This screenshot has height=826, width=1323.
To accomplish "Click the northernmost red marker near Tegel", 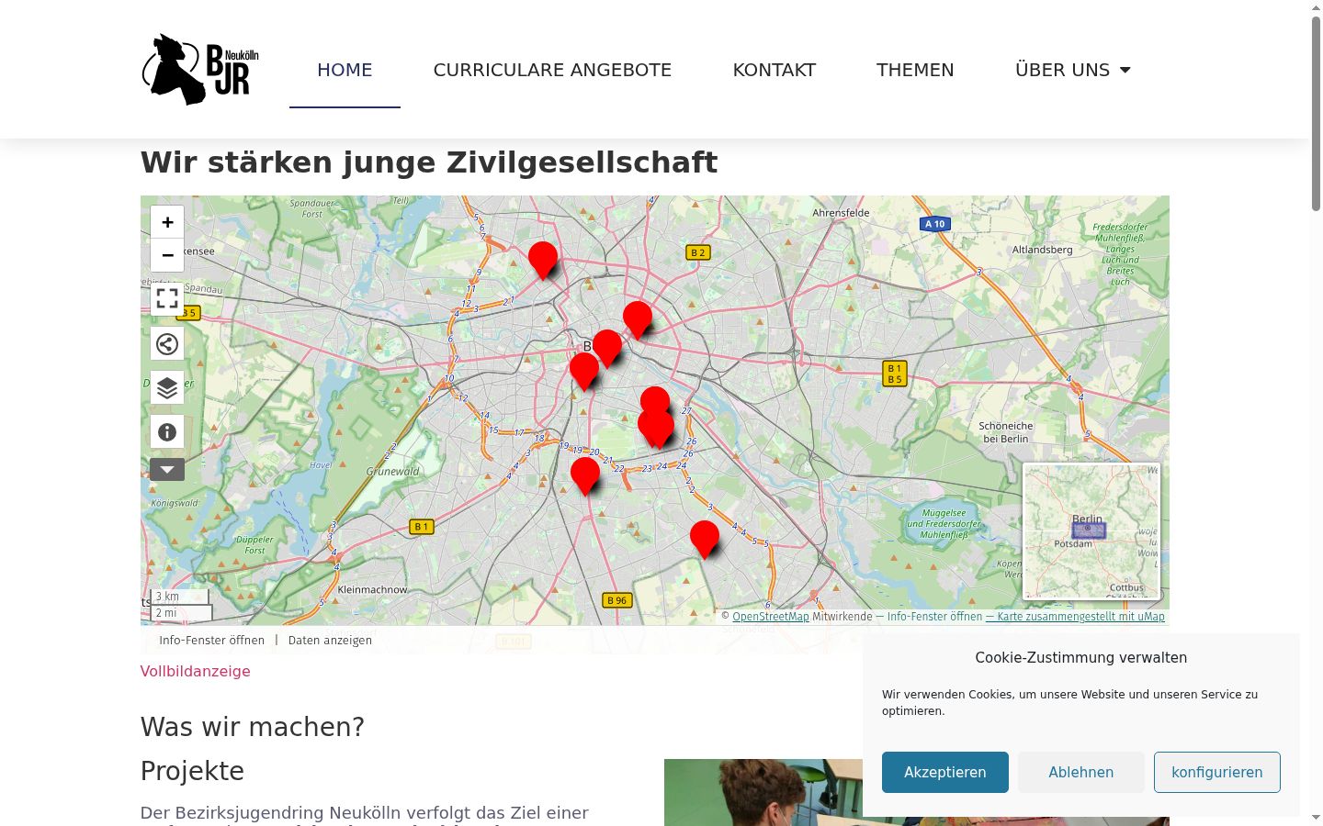I will coord(543,260).
